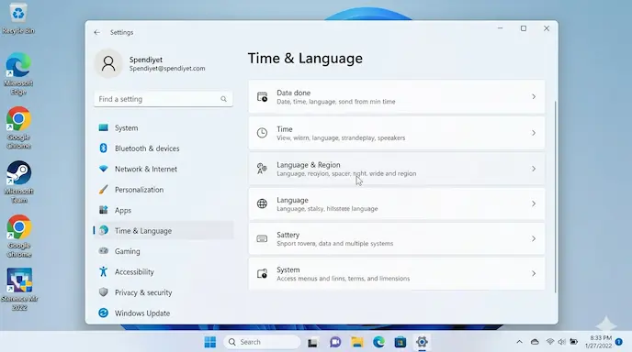Open Network & Internet category
The width and height of the screenshot is (632, 352).
click(146, 169)
